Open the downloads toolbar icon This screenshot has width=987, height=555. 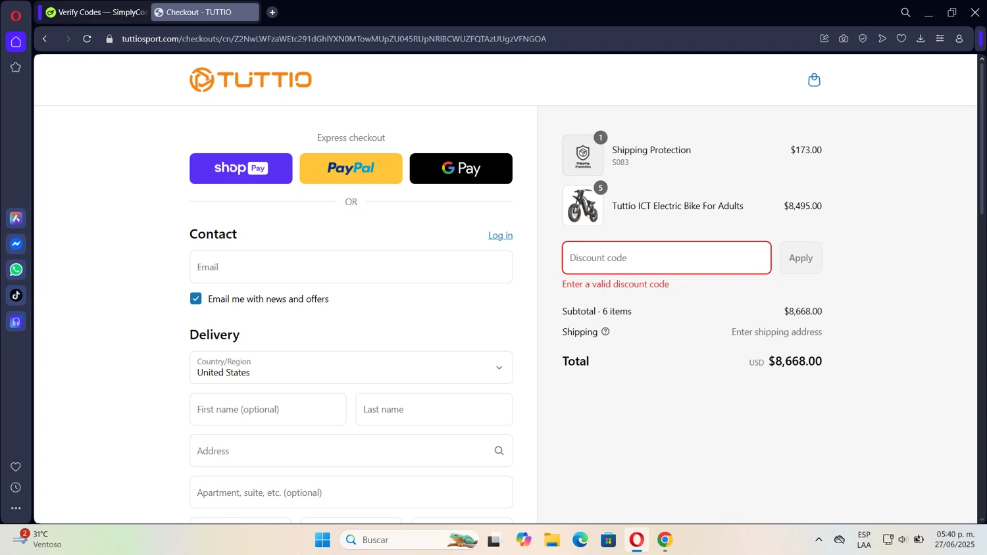click(x=921, y=39)
